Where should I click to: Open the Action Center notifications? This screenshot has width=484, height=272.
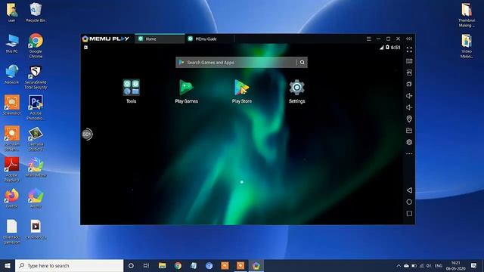point(474,265)
